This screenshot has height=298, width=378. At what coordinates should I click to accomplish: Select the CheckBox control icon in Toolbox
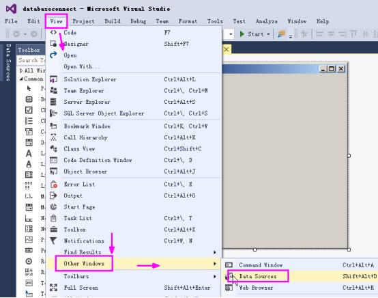29,110
